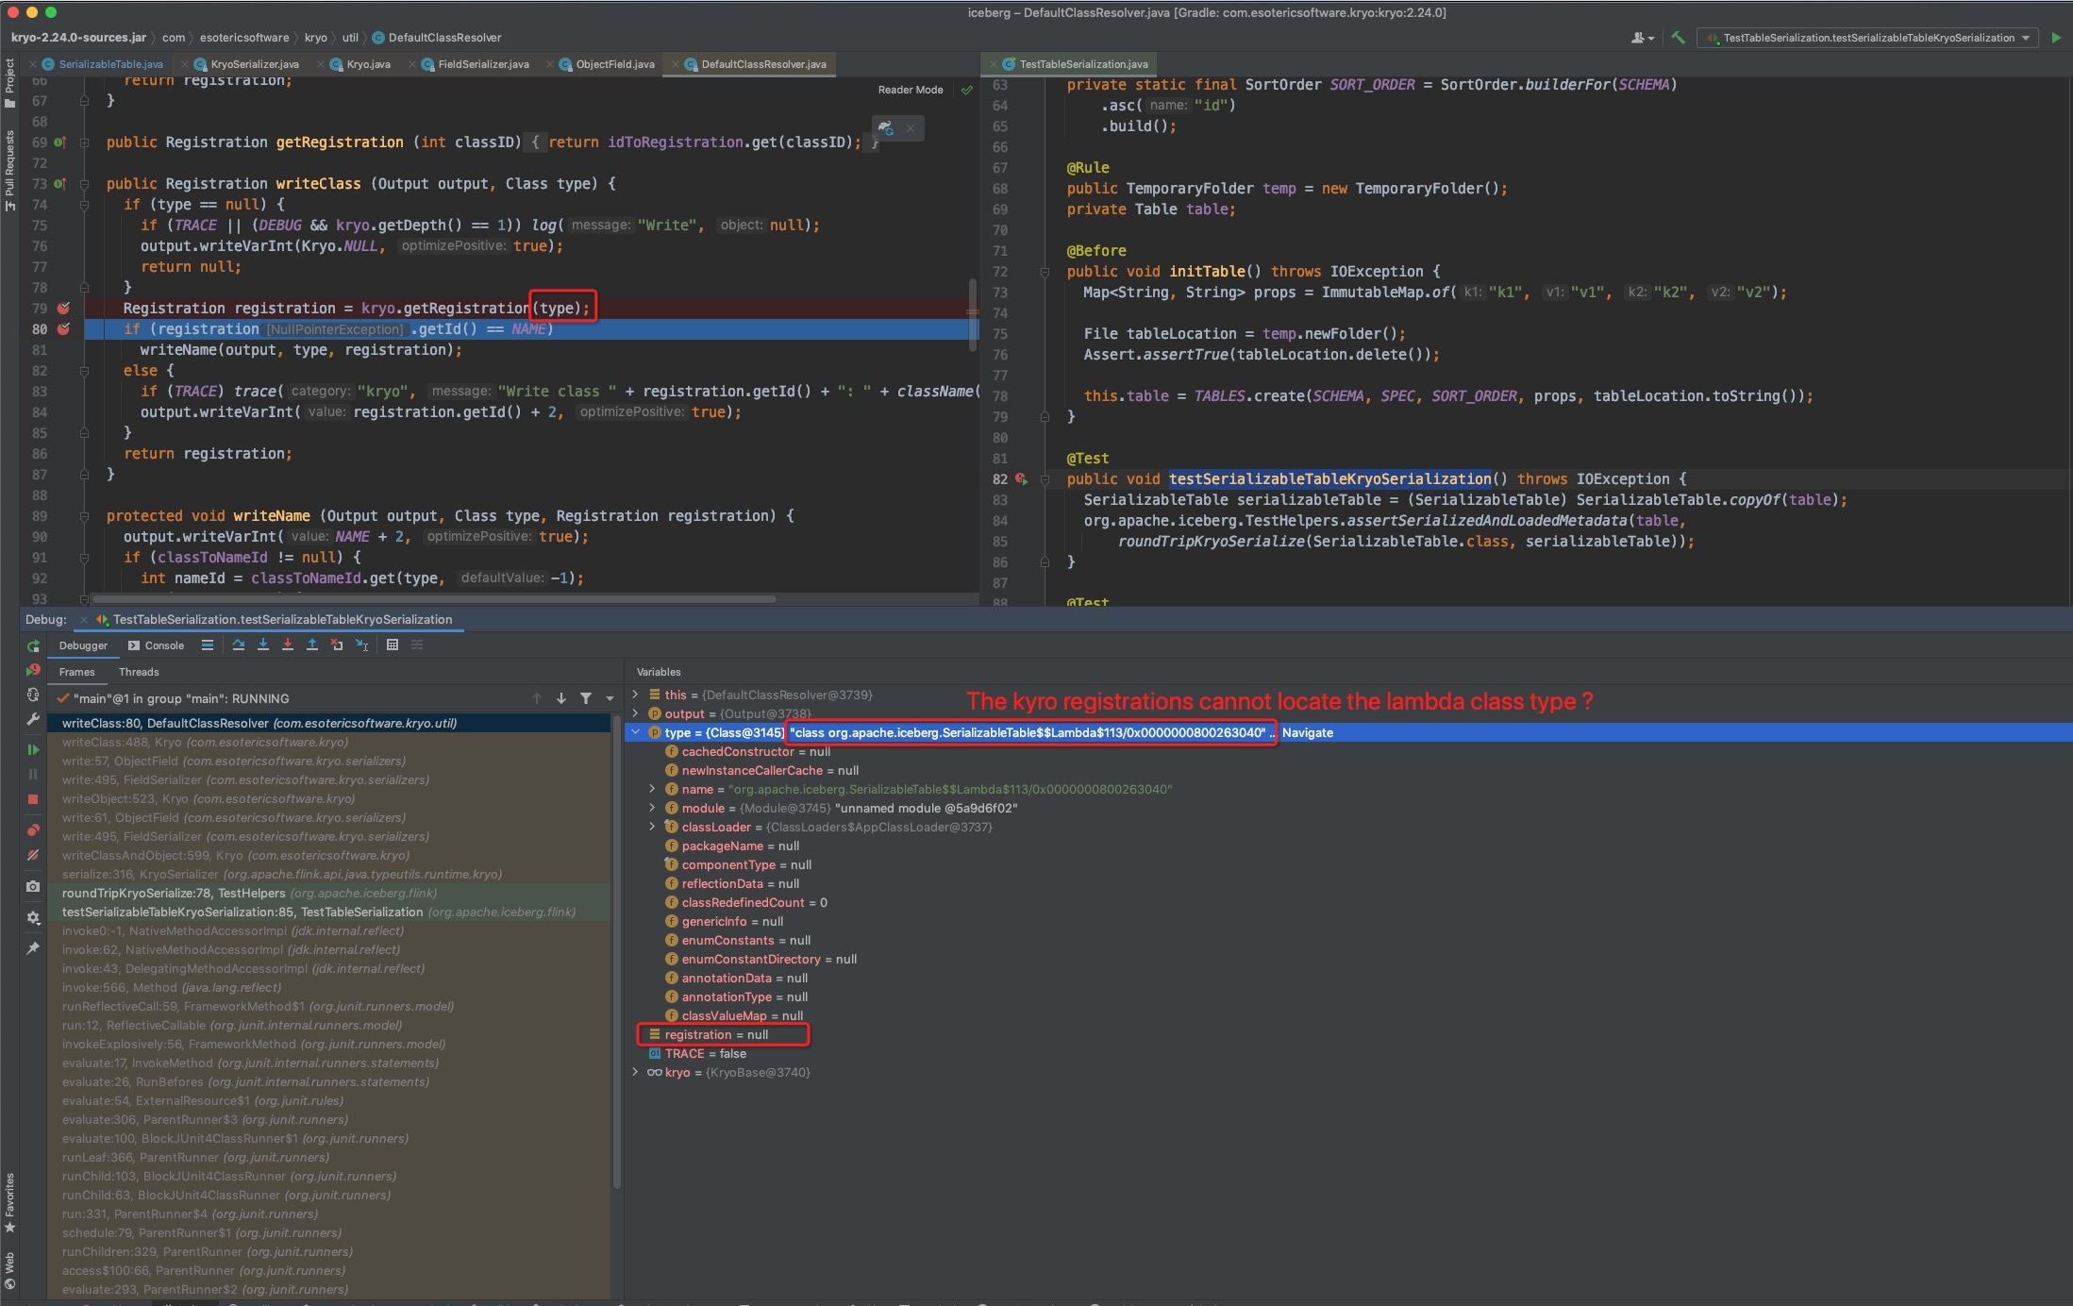Click the editor horizontal scrollbar
The image size is (2073, 1306).
click(x=434, y=598)
